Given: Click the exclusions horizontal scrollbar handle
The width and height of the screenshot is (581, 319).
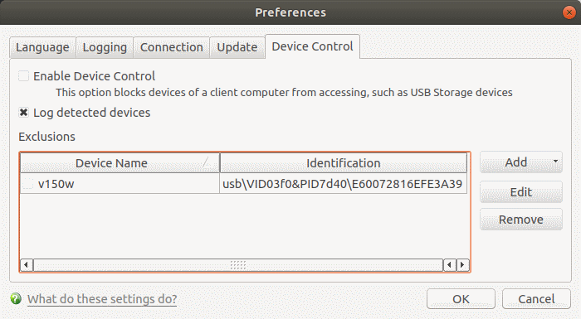Looking at the screenshot, I should coord(238,265).
